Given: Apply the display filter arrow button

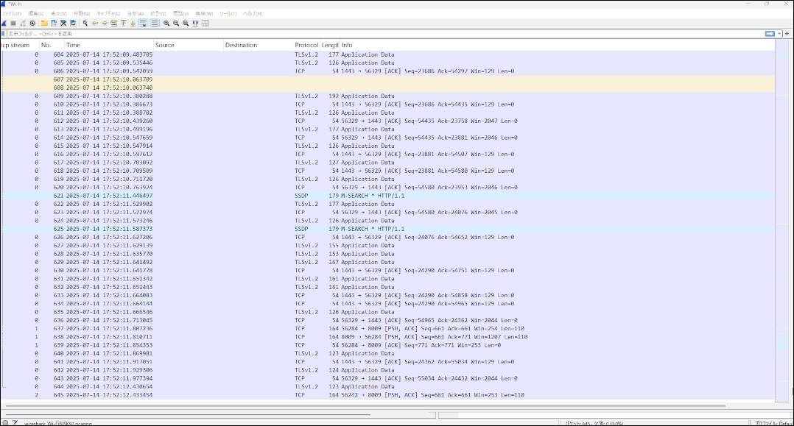Looking at the screenshot, I should [x=770, y=34].
